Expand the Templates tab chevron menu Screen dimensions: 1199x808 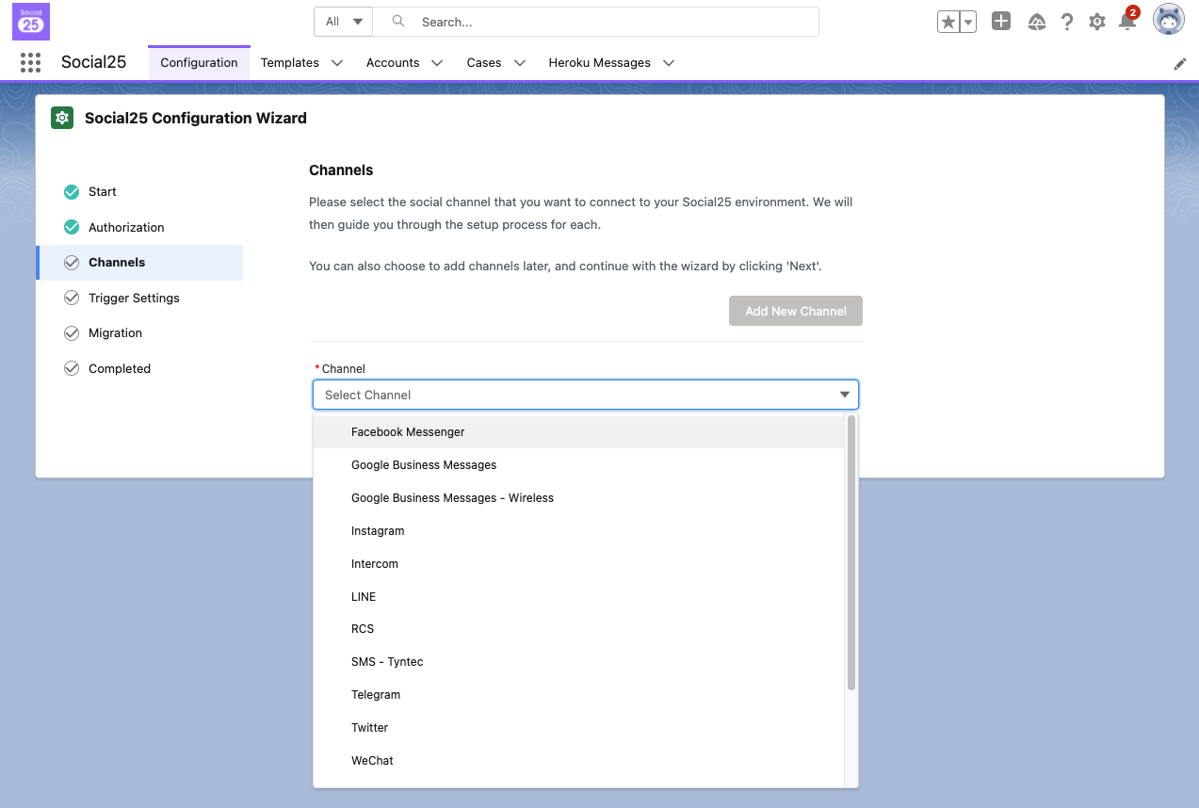click(x=336, y=63)
